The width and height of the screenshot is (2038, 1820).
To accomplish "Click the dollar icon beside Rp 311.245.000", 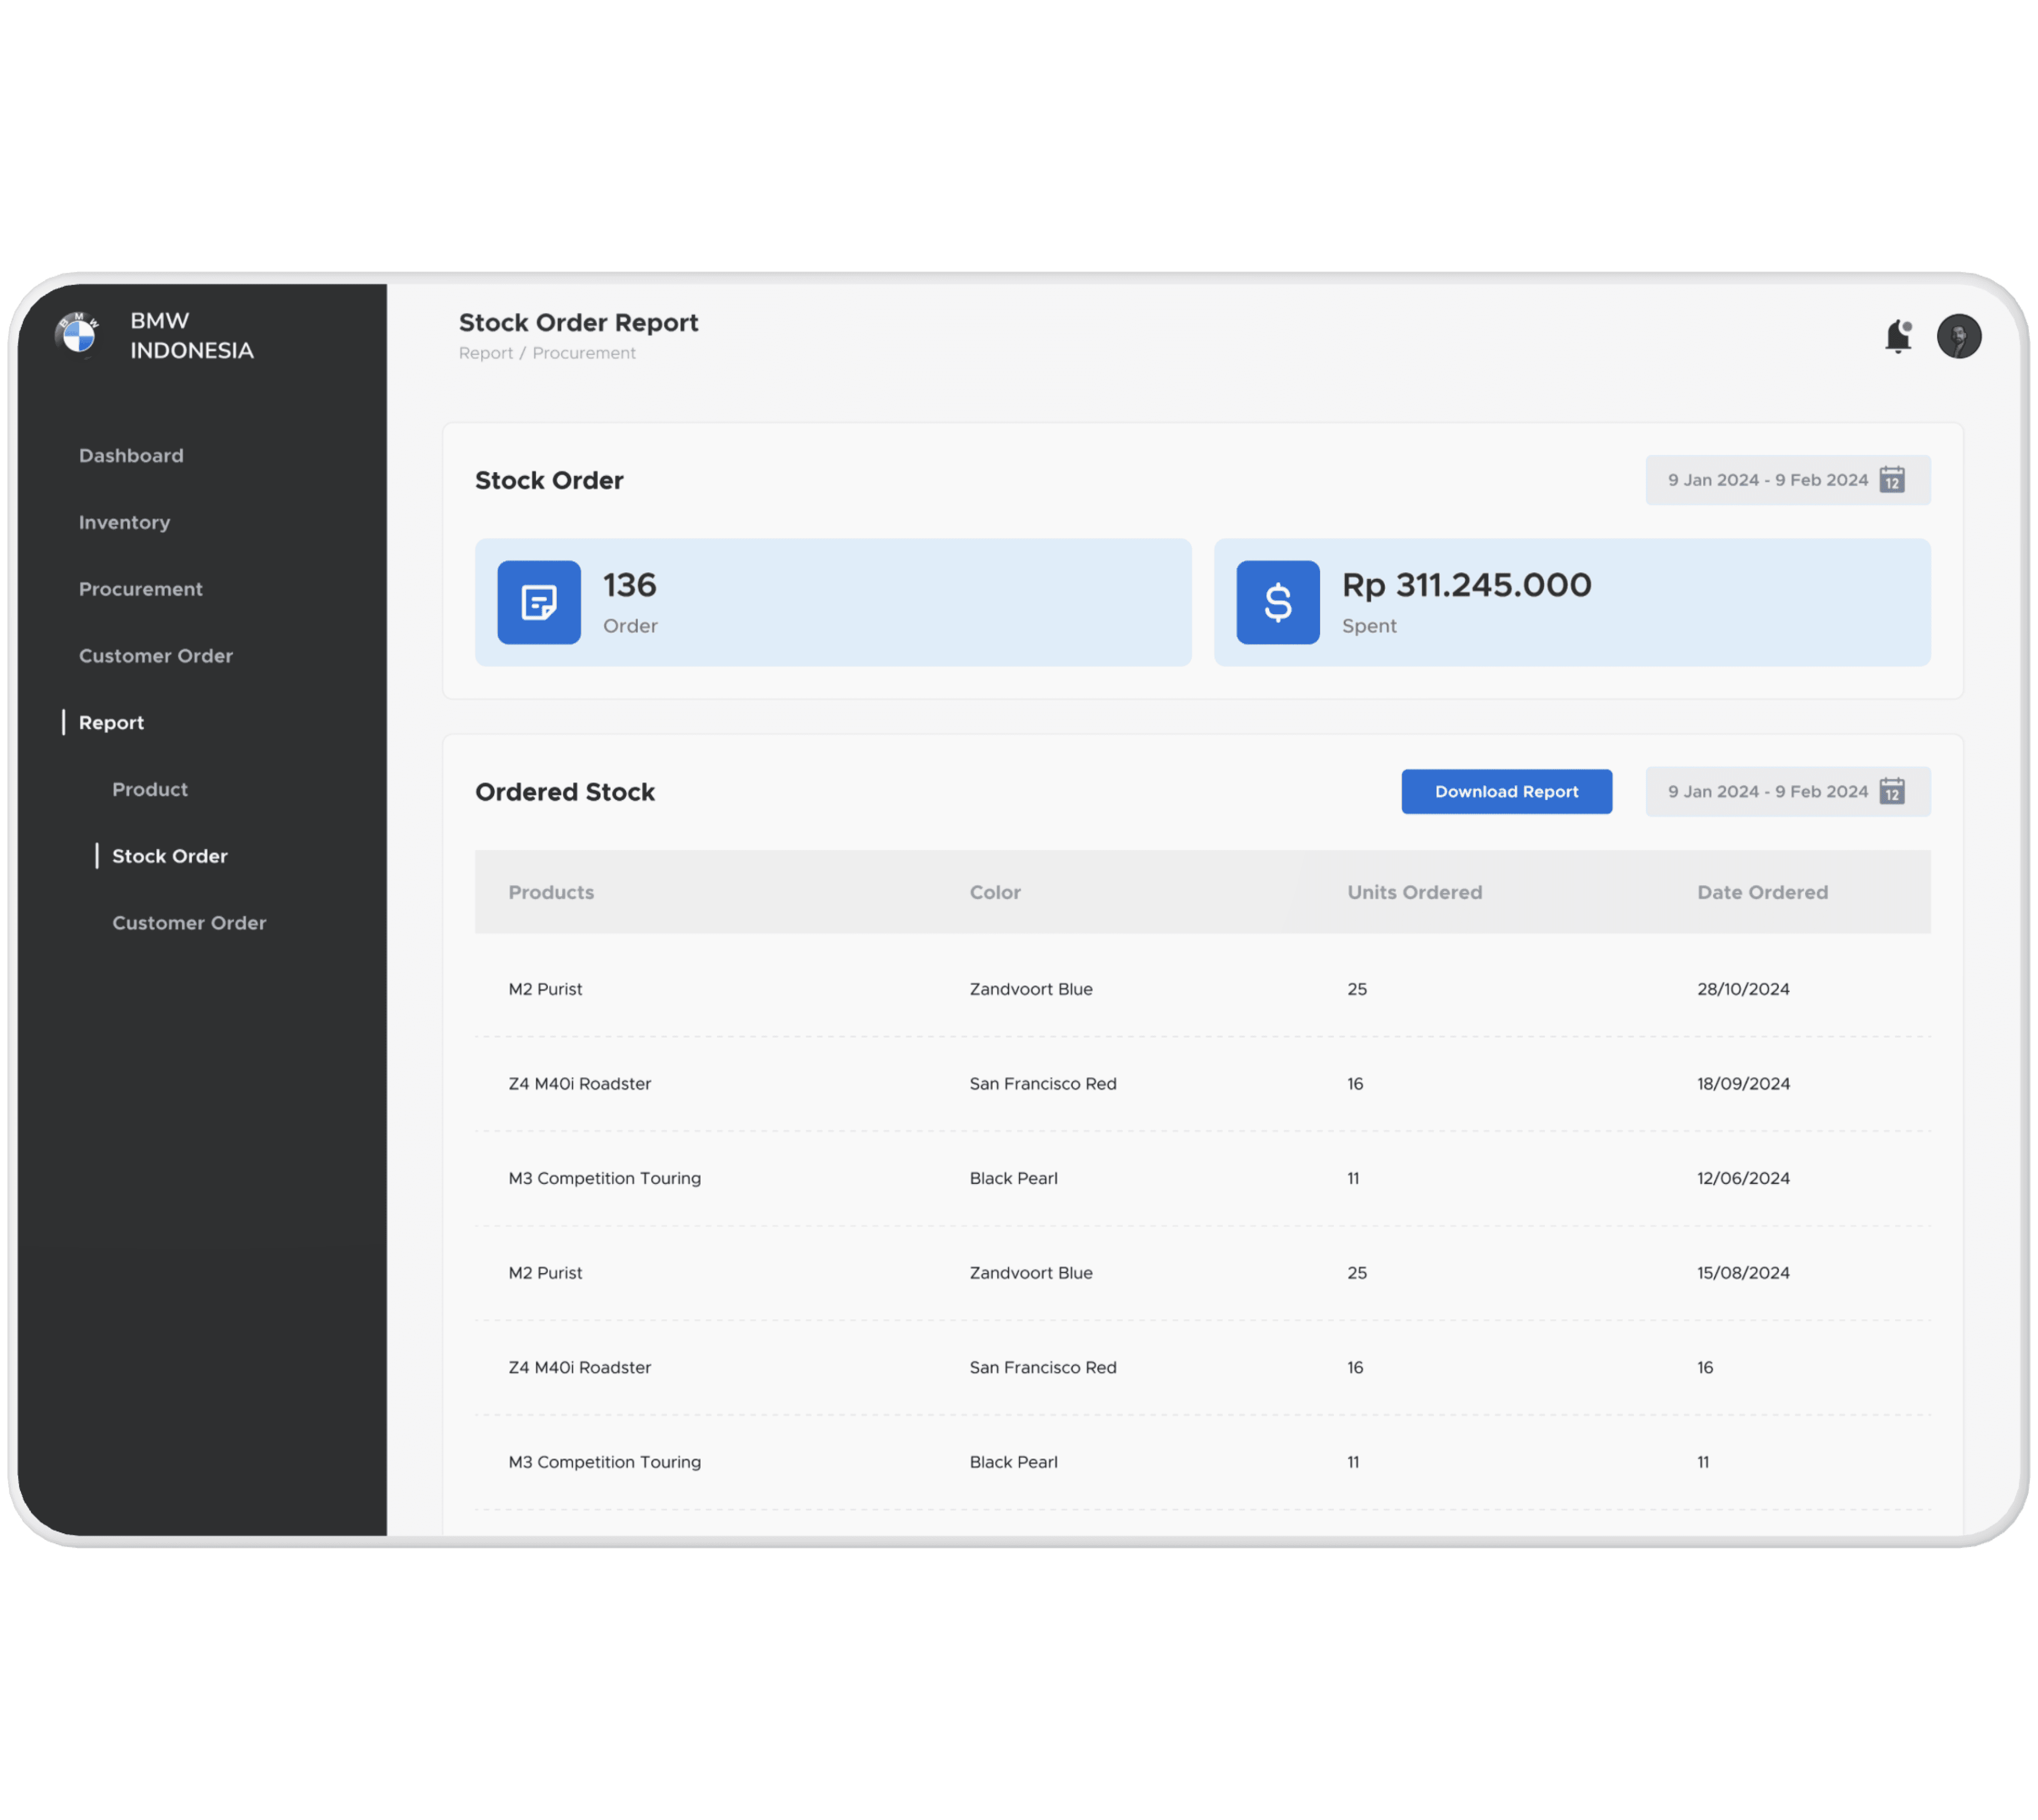I will tap(1277, 602).
